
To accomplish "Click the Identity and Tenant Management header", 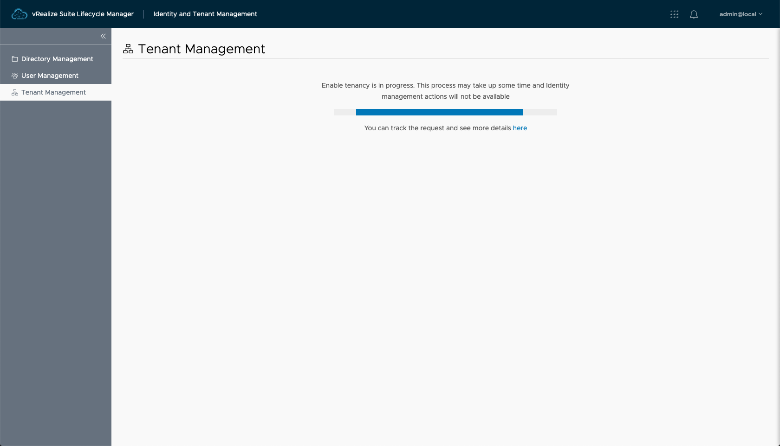I will [205, 14].
